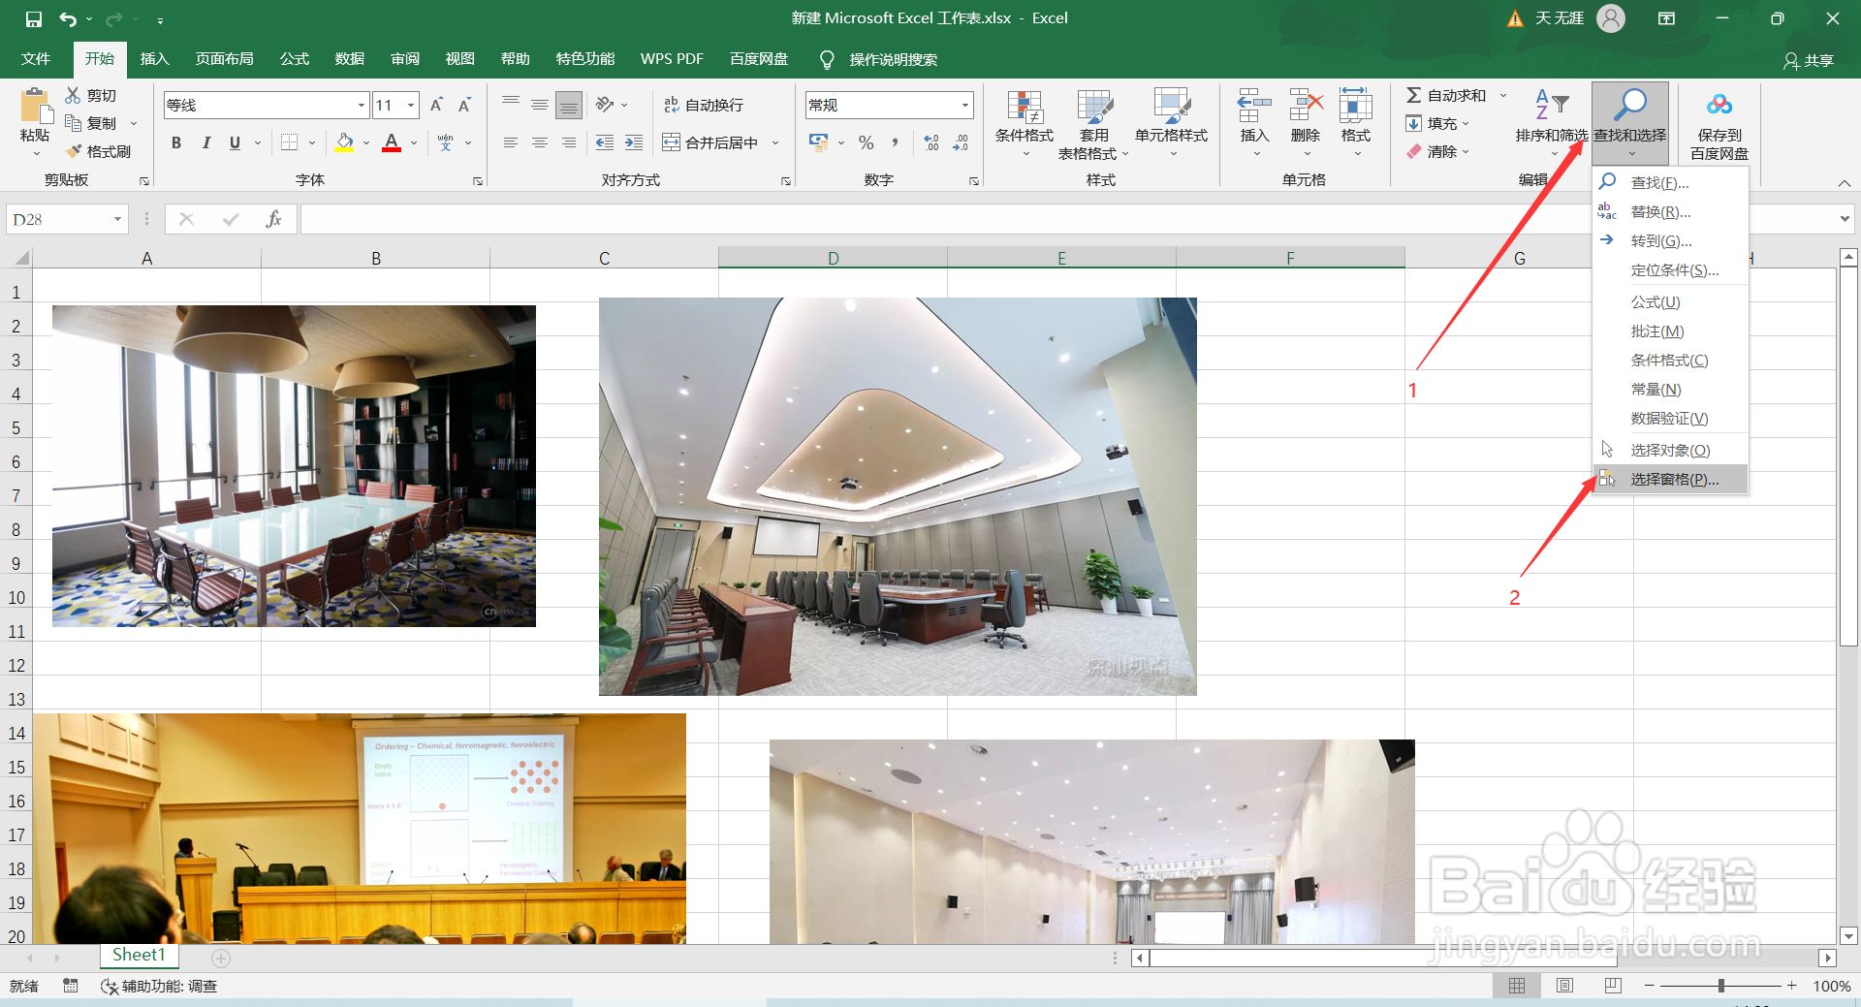The width and height of the screenshot is (1861, 1007).
Task: Click Find and Select magnifier icon
Action: pos(1630,105)
